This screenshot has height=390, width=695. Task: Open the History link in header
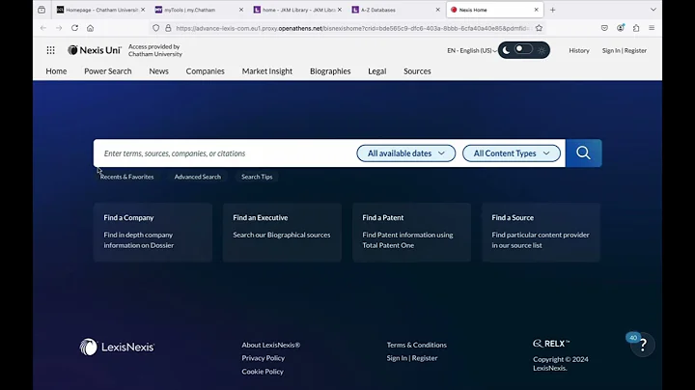[x=579, y=50]
